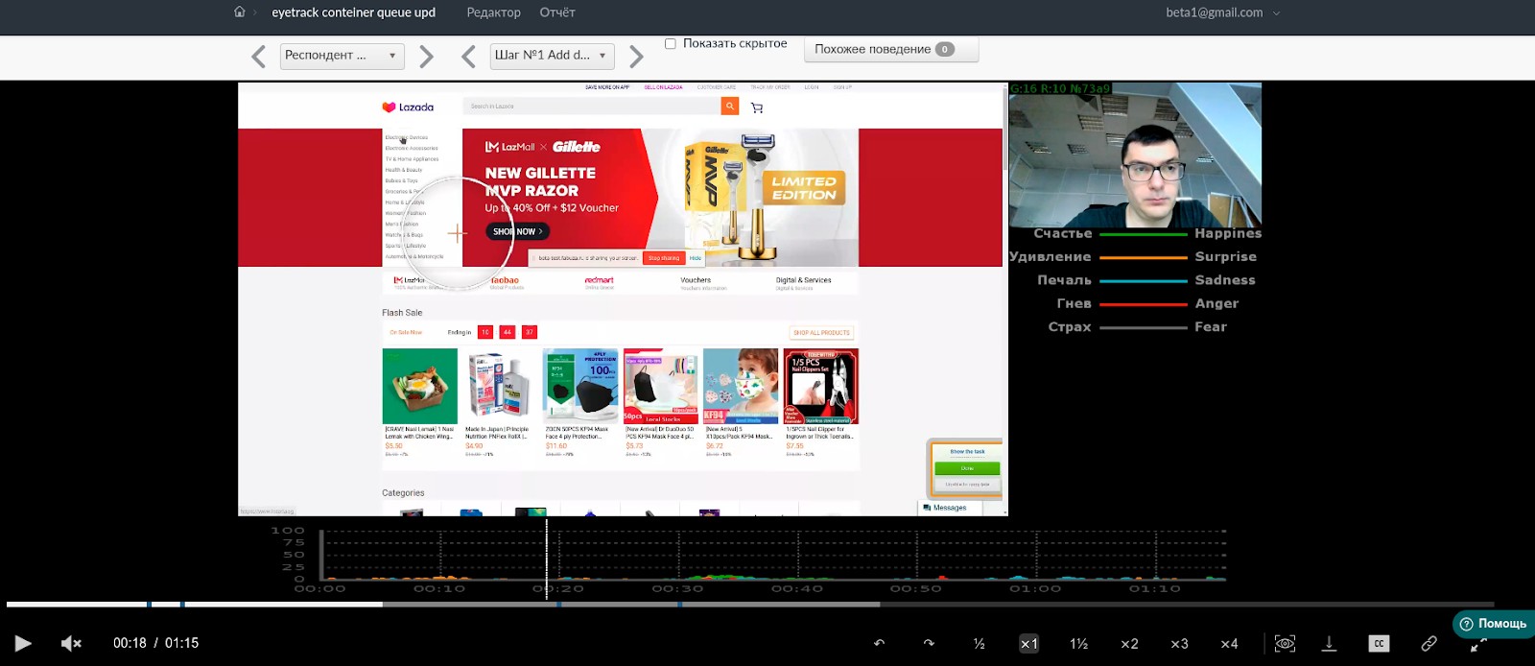1535x666 pixels.
Task: Open the Респондент dropdown
Action: point(342,56)
